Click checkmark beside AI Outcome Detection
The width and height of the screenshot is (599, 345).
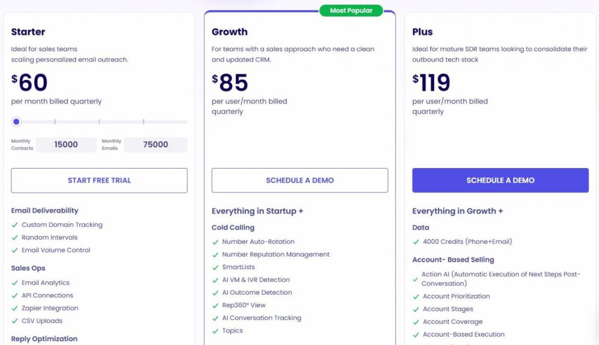tap(215, 293)
